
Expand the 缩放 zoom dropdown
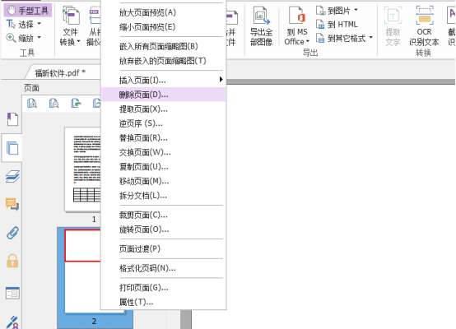click(x=40, y=38)
